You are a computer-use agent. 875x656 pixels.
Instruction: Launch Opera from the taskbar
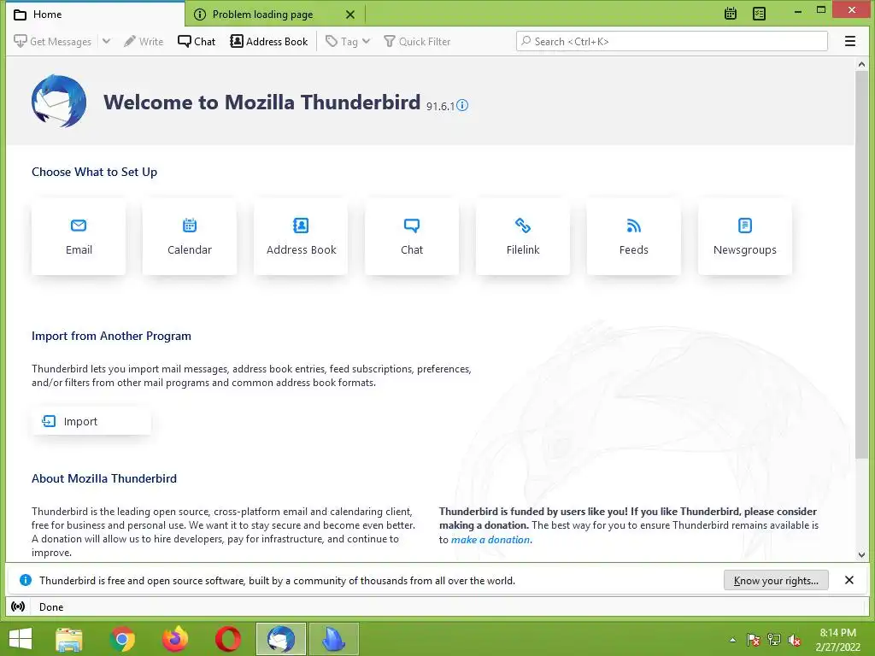pyautogui.click(x=228, y=639)
